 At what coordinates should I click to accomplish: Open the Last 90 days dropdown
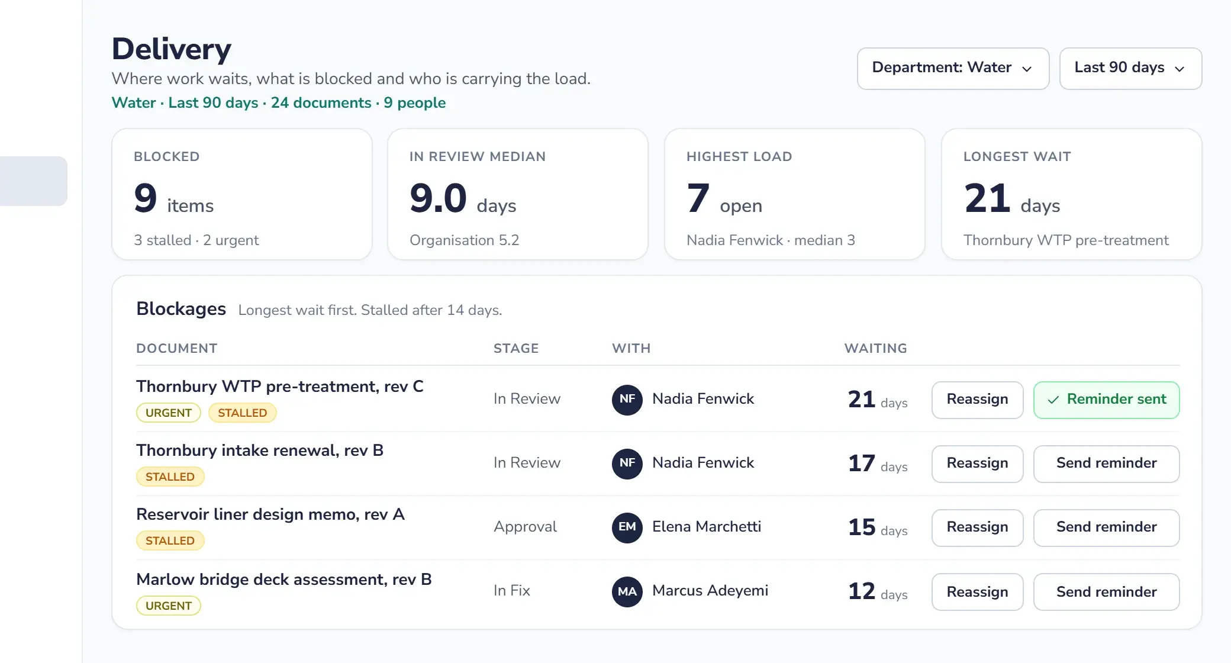coord(1130,68)
